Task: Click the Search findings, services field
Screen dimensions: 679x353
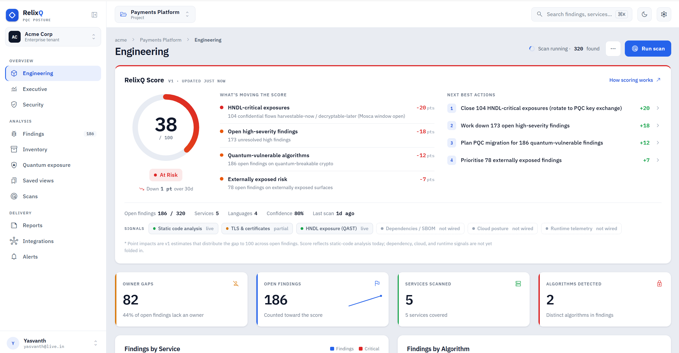Action: [582, 14]
